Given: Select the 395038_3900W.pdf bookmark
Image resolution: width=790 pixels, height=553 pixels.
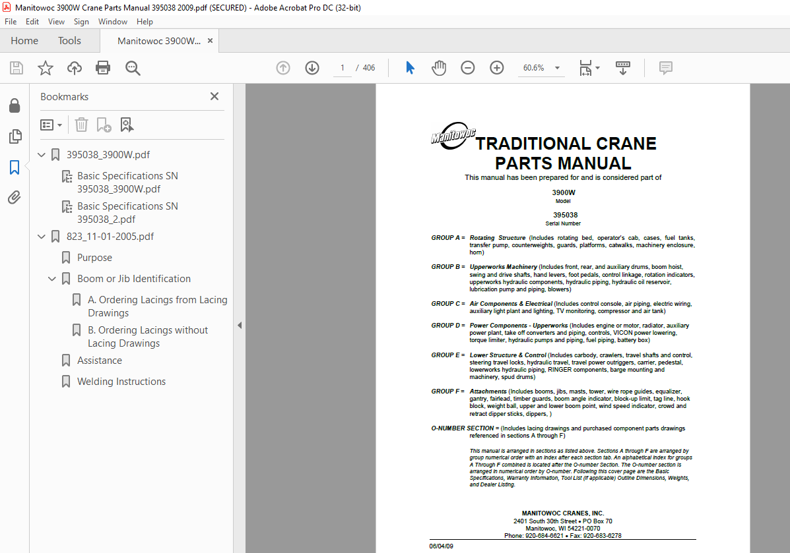Looking at the screenshot, I should (x=108, y=155).
